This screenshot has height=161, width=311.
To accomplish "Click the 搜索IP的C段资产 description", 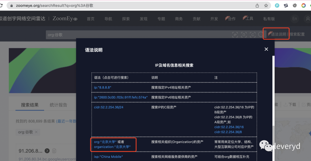I will pyautogui.click(x=164, y=107).
